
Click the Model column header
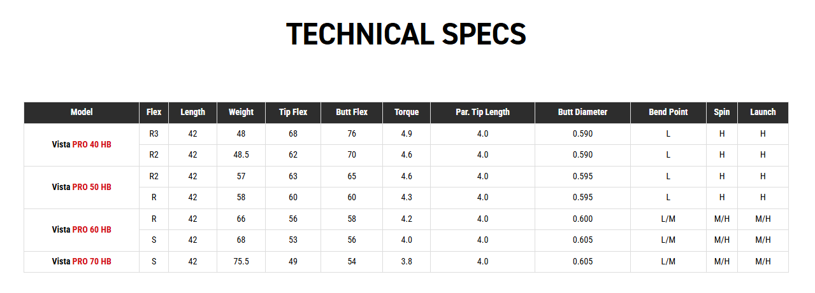click(x=82, y=112)
